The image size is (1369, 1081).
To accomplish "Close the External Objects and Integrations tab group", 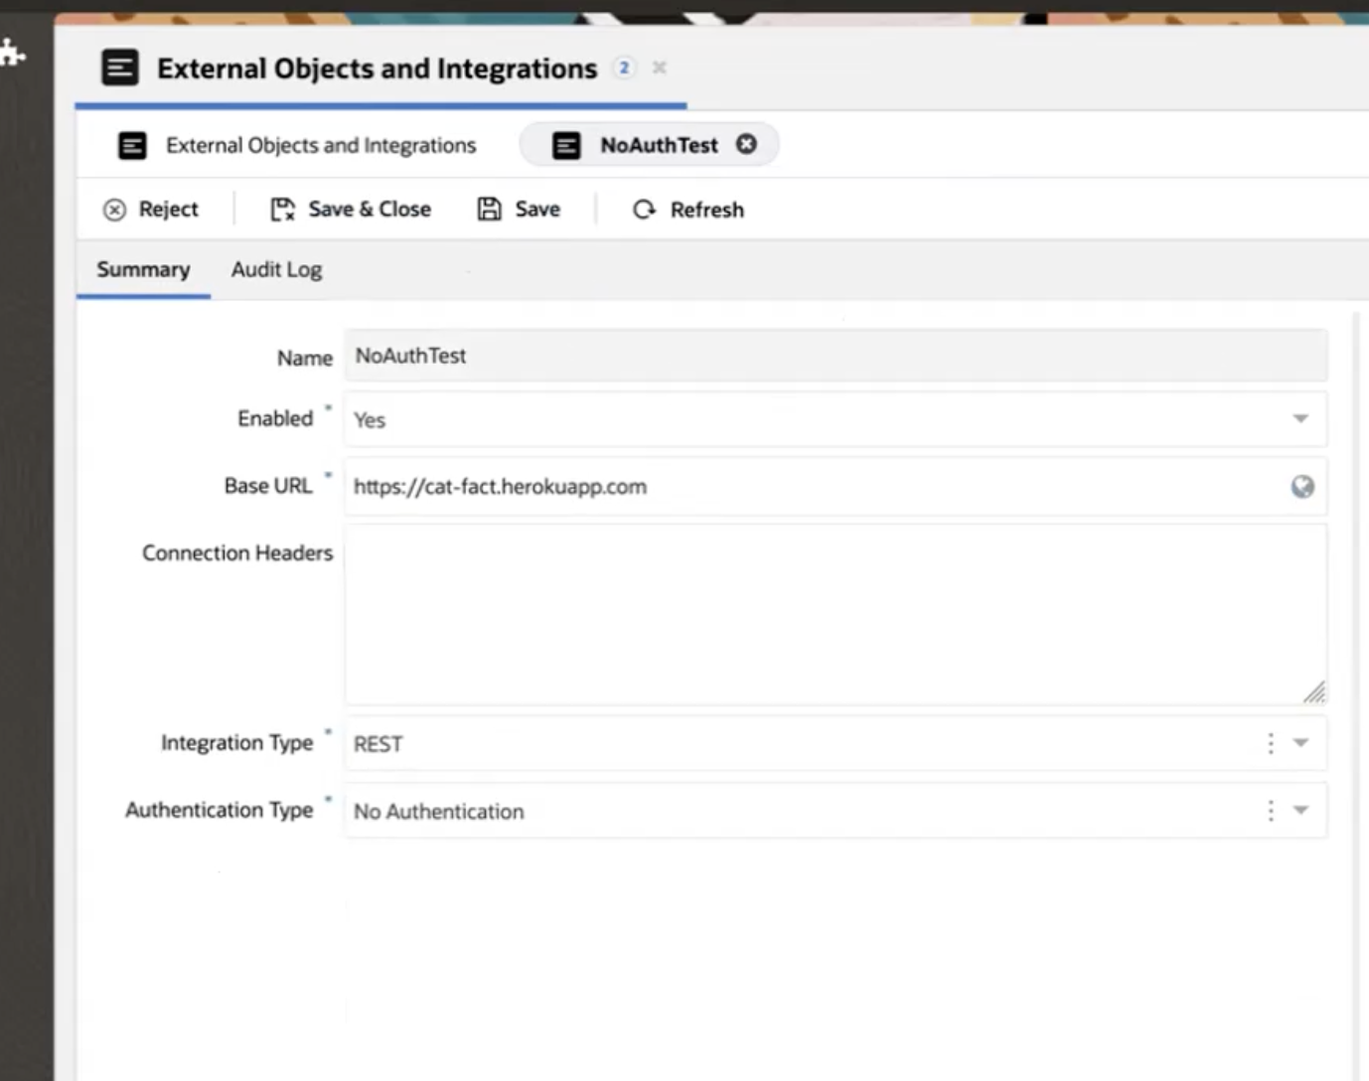I will [x=658, y=69].
